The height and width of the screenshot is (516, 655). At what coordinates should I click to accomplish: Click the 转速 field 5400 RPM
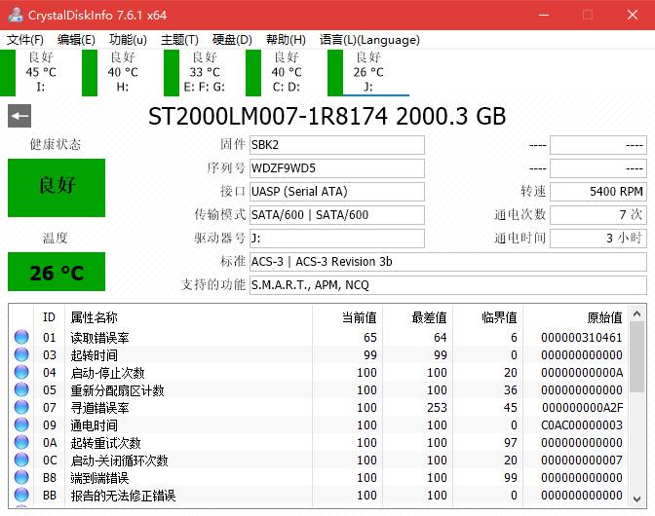click(598, 192)
